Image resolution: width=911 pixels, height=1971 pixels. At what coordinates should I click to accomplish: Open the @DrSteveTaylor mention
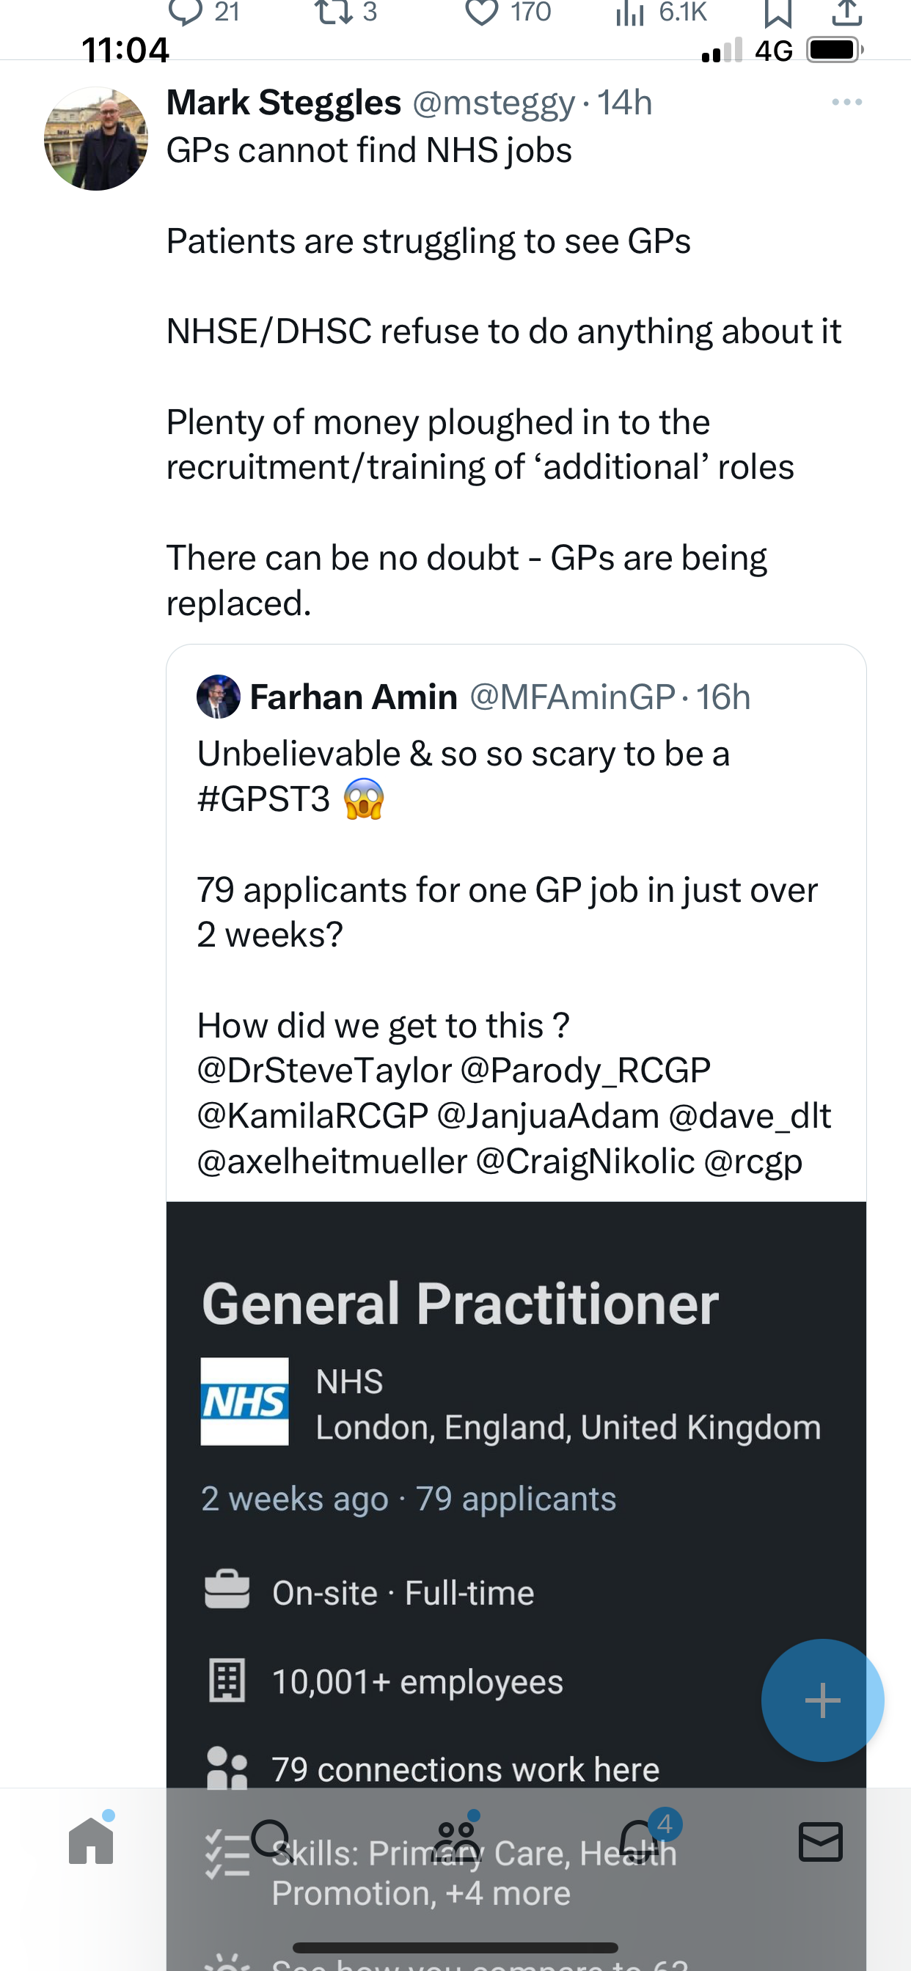click(x=325, y=1071)
